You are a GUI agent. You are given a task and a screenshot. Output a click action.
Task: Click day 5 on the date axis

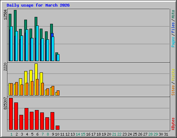(32, 134)
